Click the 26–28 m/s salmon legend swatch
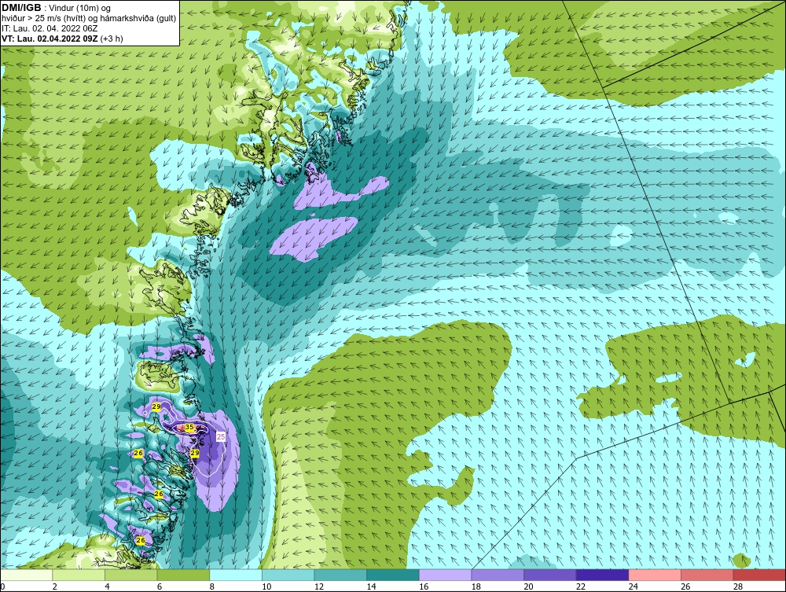The image size is (786, 592). [707, 575]
